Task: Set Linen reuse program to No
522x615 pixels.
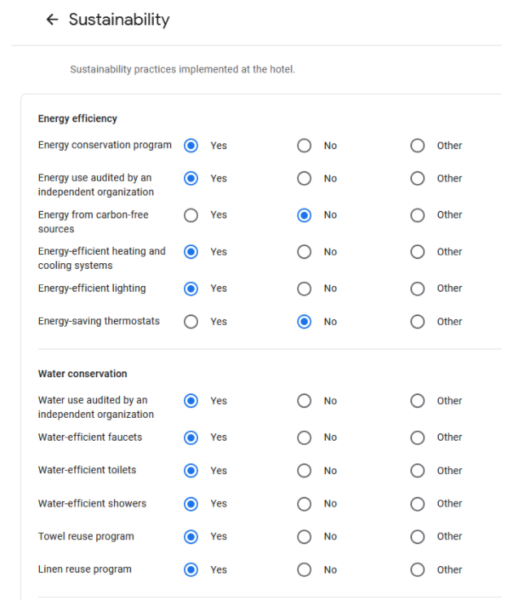Action: (x=304, y=570)
